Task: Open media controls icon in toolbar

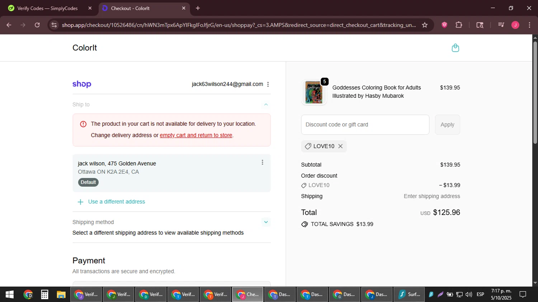Action: click(501, 25)
